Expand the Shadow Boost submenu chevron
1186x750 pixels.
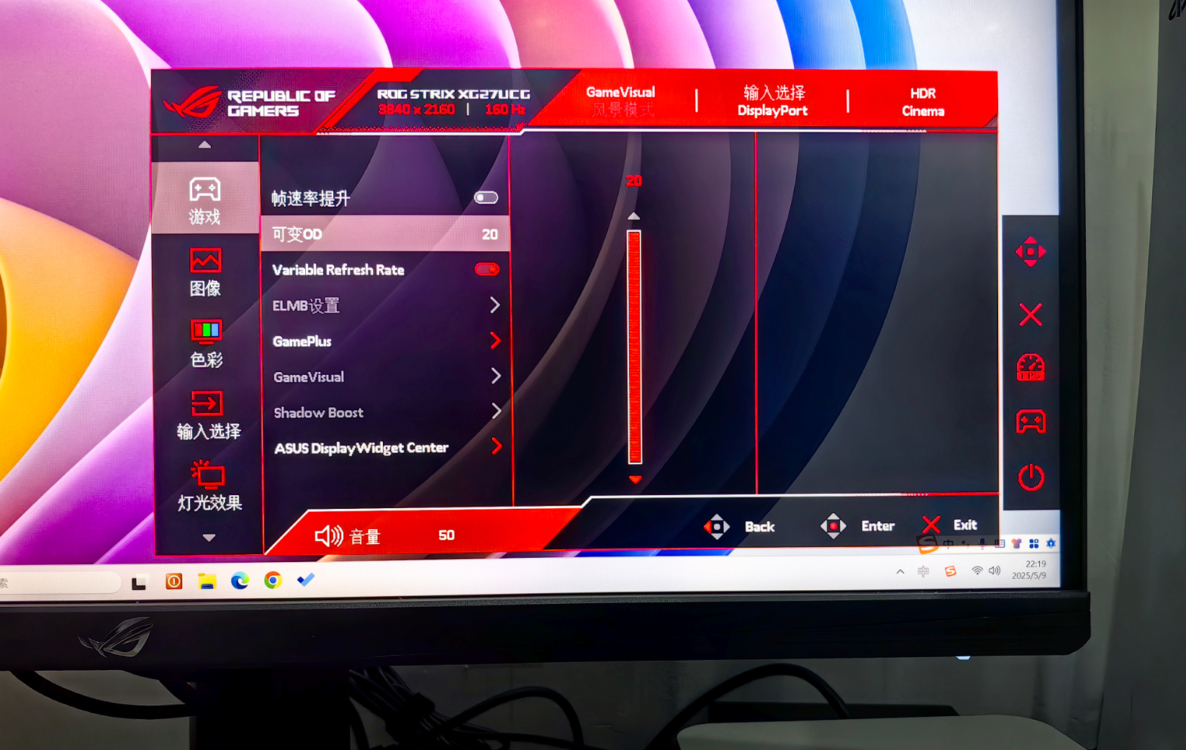point(497,411)
